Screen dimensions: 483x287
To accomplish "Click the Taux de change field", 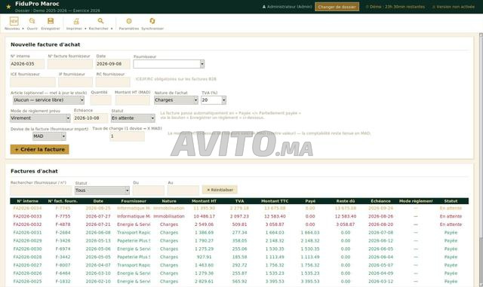I will [127, 136].
